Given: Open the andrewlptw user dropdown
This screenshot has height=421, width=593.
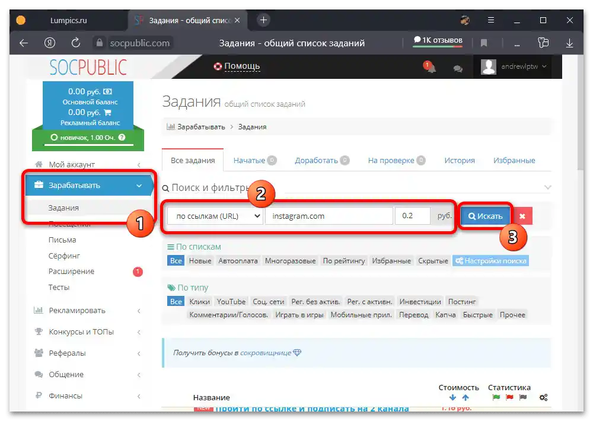Looking at the screenshot, I should (514, 66).
